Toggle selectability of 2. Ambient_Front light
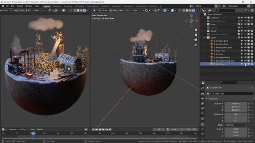255x143 pixels. click(x=242, y=44)
